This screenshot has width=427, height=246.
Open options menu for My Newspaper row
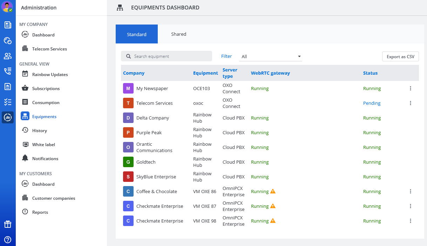pos(411,88)
